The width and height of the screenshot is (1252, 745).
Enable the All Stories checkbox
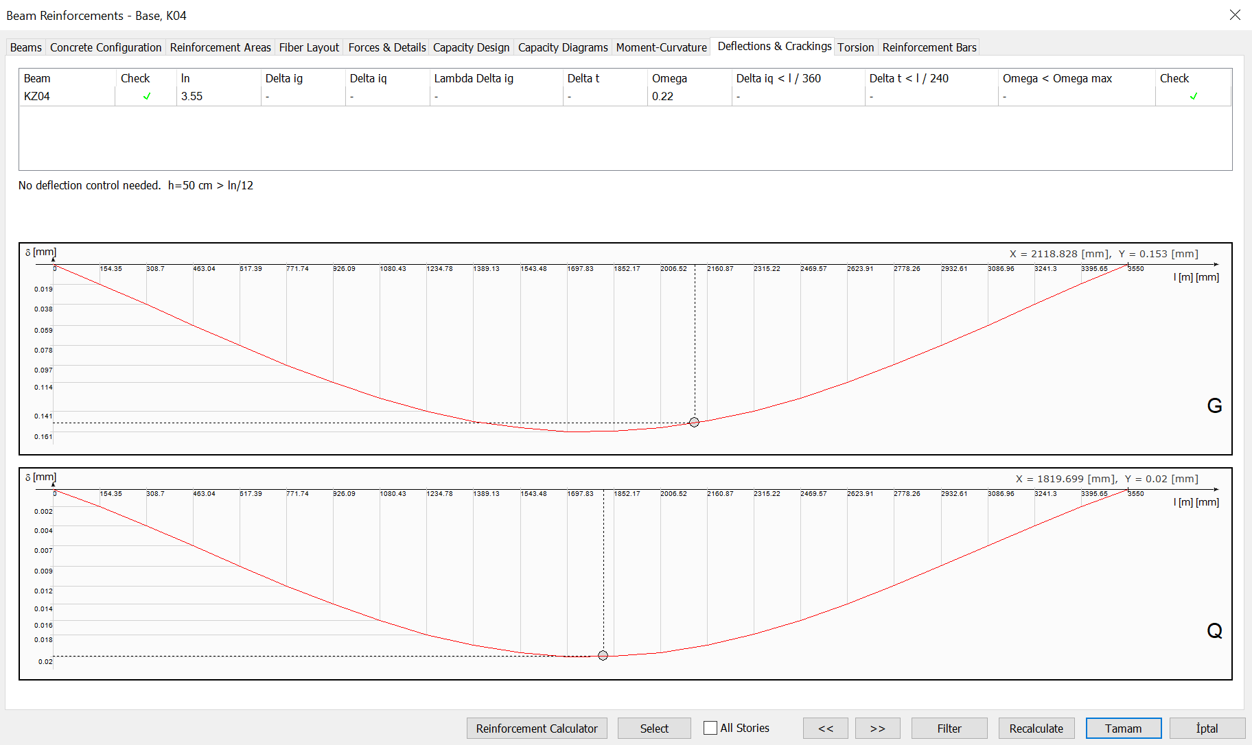click(x=711, y=728)
